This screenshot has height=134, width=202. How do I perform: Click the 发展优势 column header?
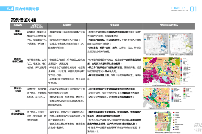(x=67, y=25)
